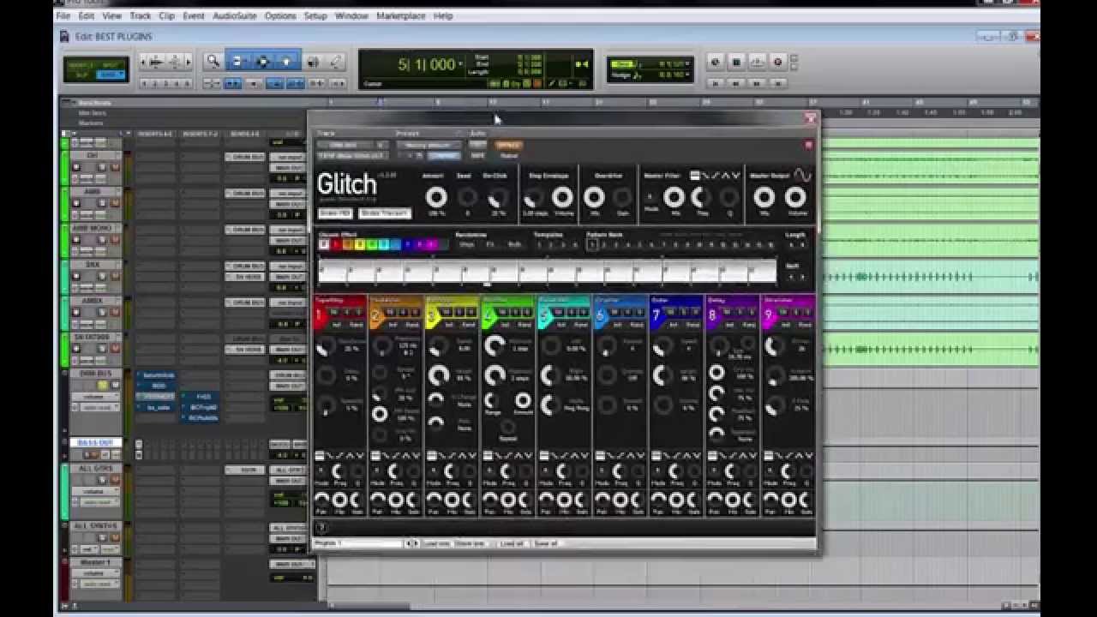The width and height of the screenshot is (1097, 617).
Task: Click the Master Output Volume knob
Action: click(x=795, y=198)
